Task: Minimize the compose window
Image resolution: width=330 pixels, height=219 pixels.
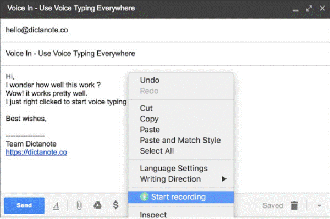Action: (295, 10)
